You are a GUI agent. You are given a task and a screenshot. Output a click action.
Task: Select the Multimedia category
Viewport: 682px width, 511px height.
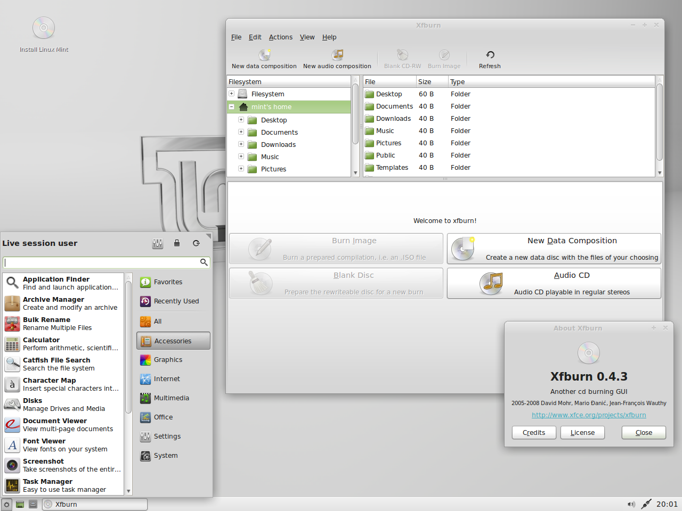coord(173,398)
